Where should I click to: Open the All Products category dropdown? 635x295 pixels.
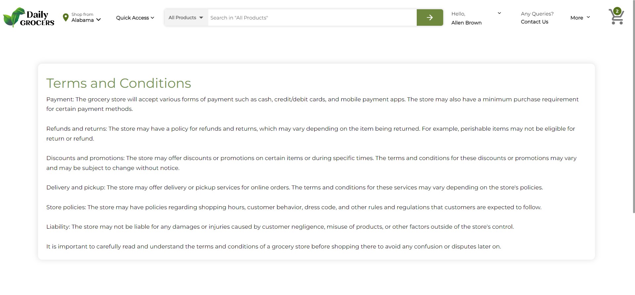186,17
